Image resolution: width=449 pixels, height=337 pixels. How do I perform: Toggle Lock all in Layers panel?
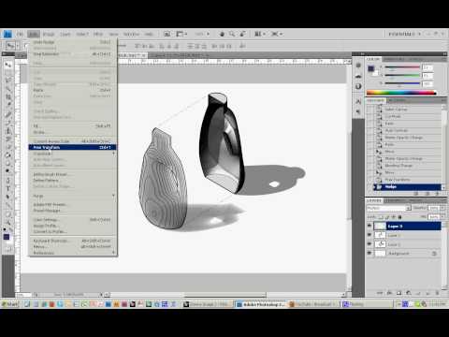400,217
